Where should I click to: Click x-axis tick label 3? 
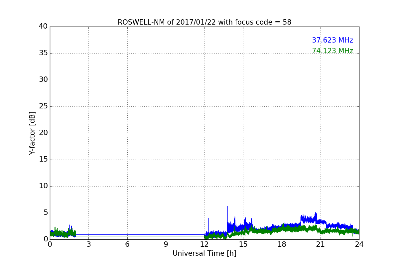point(88,244)
